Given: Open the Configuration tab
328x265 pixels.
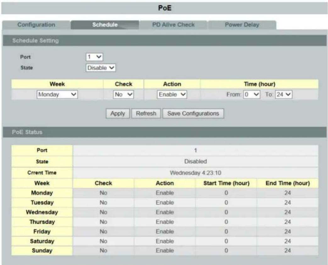Looking at the screenshot, I should tap(36, 25).
